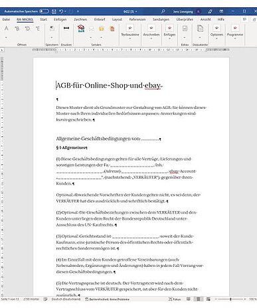Open the Datei tab
257x308 pixels.
pyautogui.click(x=6, y=19)
